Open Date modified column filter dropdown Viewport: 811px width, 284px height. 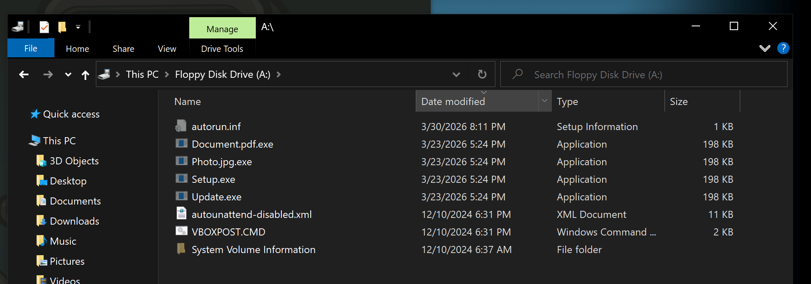(x=544, y=101)
